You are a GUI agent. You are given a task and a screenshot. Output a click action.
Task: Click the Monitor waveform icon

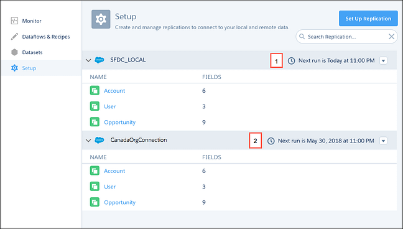point(14,21)
